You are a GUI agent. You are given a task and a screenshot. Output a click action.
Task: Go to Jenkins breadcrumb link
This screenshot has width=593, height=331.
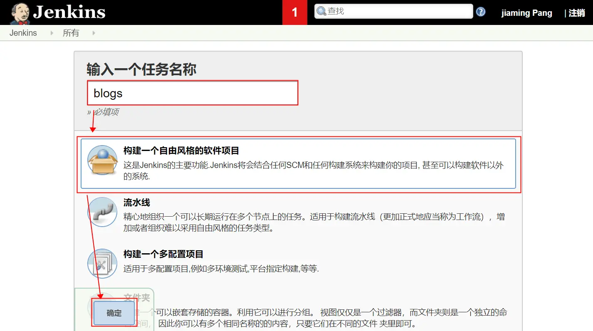[x=23, y=33]
